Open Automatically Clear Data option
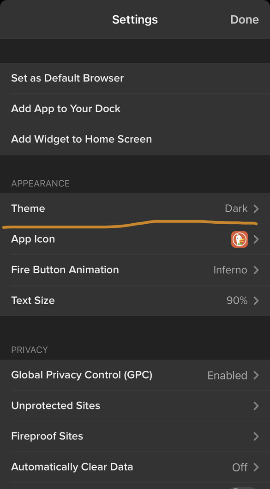270x489 pixels. [135, 467]
